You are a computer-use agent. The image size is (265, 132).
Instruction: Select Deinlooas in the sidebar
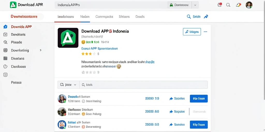pyautogui.click(x=18, y=67)
